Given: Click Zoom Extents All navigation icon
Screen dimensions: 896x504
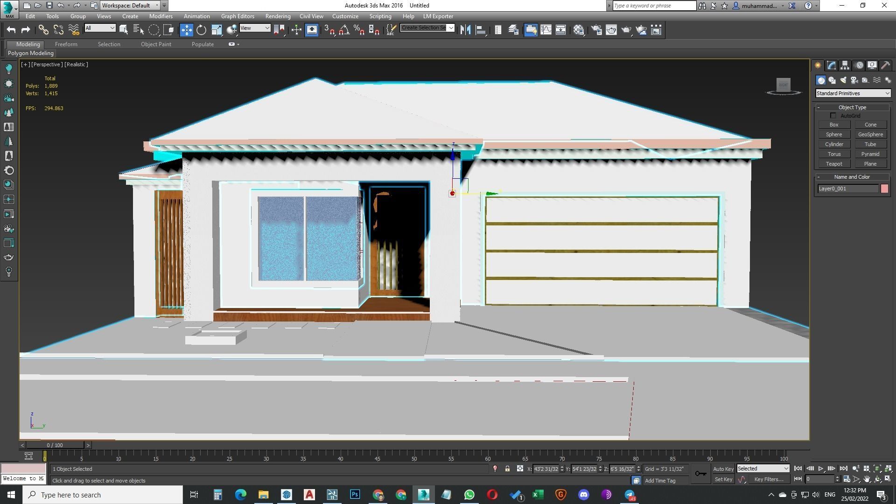Looking at the screenshot, I should (x=889, y=469).
